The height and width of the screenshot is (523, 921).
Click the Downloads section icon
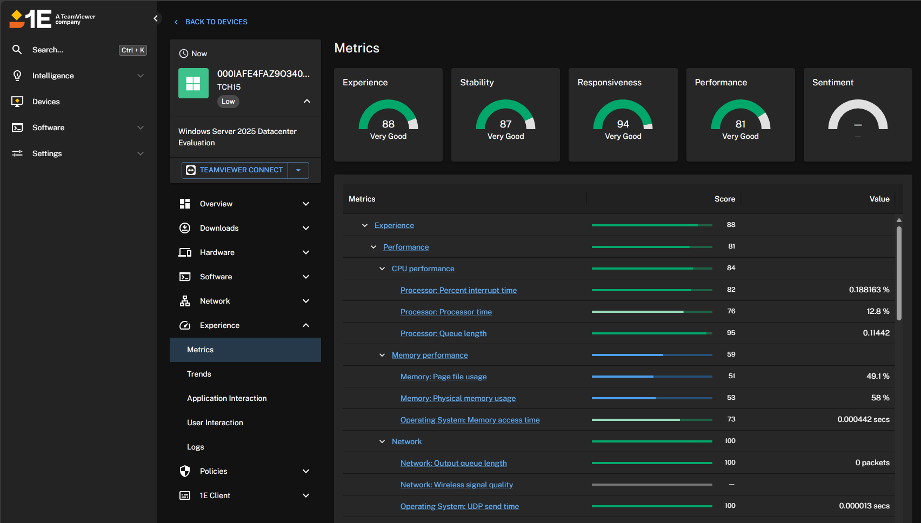[x=185, y=228]
